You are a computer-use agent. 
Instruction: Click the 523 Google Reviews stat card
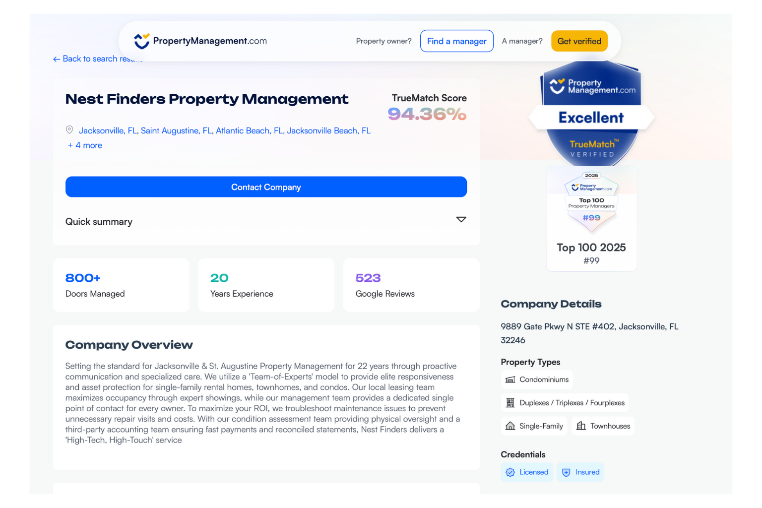click(x=411, y=285)
